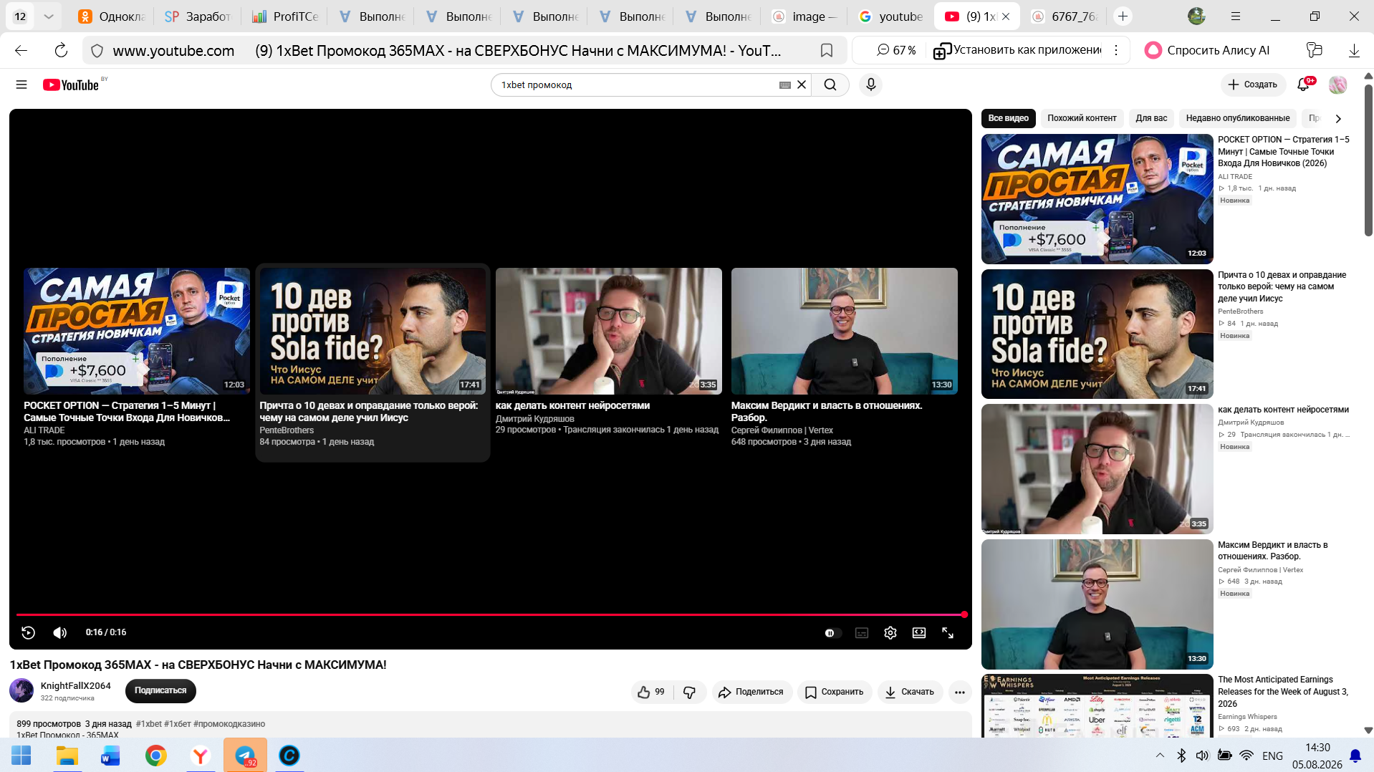Screen dimensions: 1374x772
Task: Open KnightFallX2064 channel avatar
Action: 21,690
